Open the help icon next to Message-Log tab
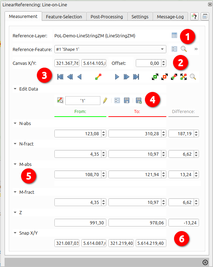 [195, 17]
